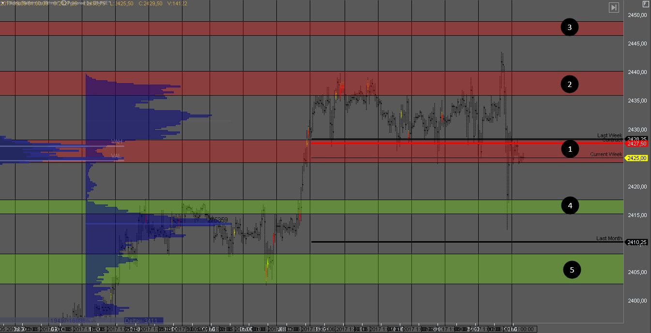Viewport: 651px width, 333px height.
Task: Click the Current Week line label
Action: (606, 154)
